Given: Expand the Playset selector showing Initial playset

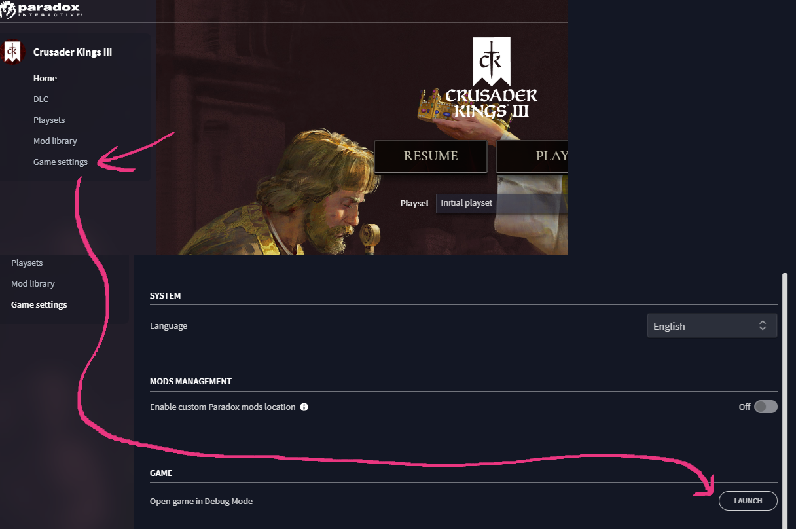Looking at the screenshot, I should pyautogui.click(x=502, y=203).
